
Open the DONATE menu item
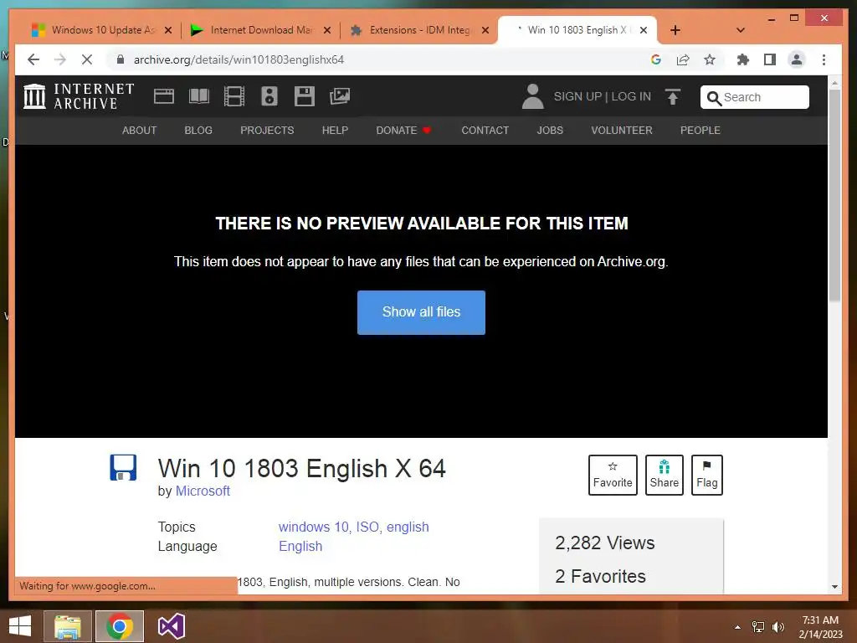[x=403, y=131]
